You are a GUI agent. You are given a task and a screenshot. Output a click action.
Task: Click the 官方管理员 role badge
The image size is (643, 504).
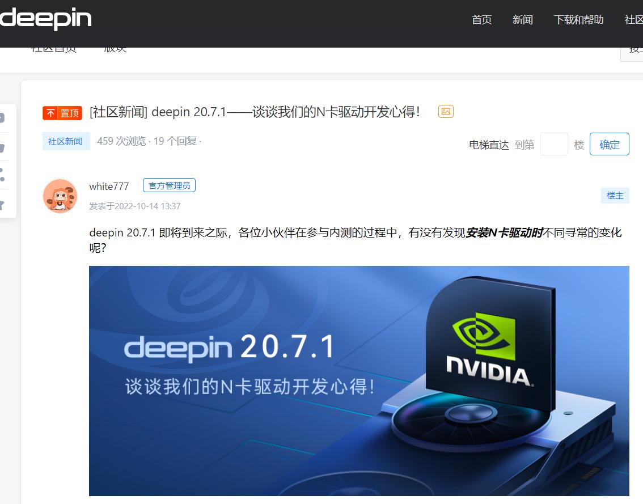click(169, 185)
